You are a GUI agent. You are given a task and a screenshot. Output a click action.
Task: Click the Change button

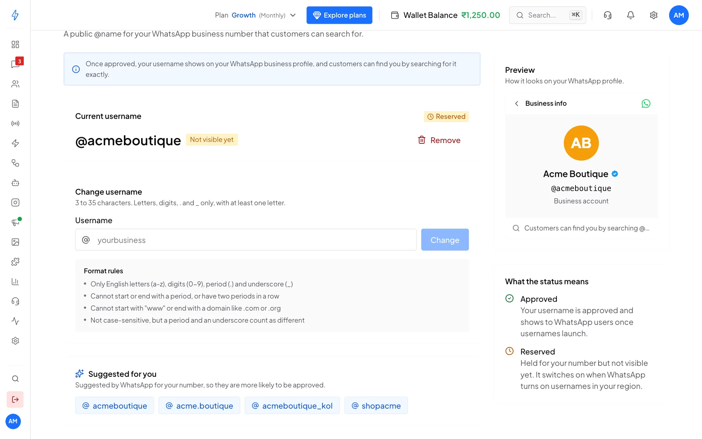(445, 240)
